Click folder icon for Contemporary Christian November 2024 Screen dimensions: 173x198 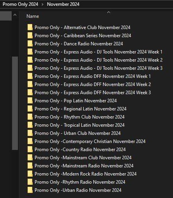[30, 141]
